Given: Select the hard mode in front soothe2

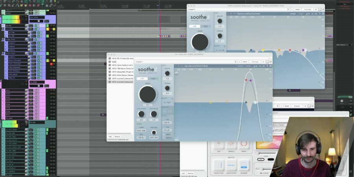Looking at the screenshot, I should (x=153, y=78).
